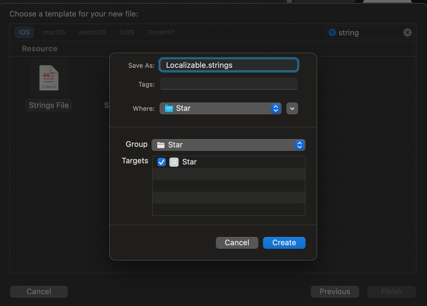The image size is (427, 306).
Task: Click the Tags input field
Action: coord(229,84)
